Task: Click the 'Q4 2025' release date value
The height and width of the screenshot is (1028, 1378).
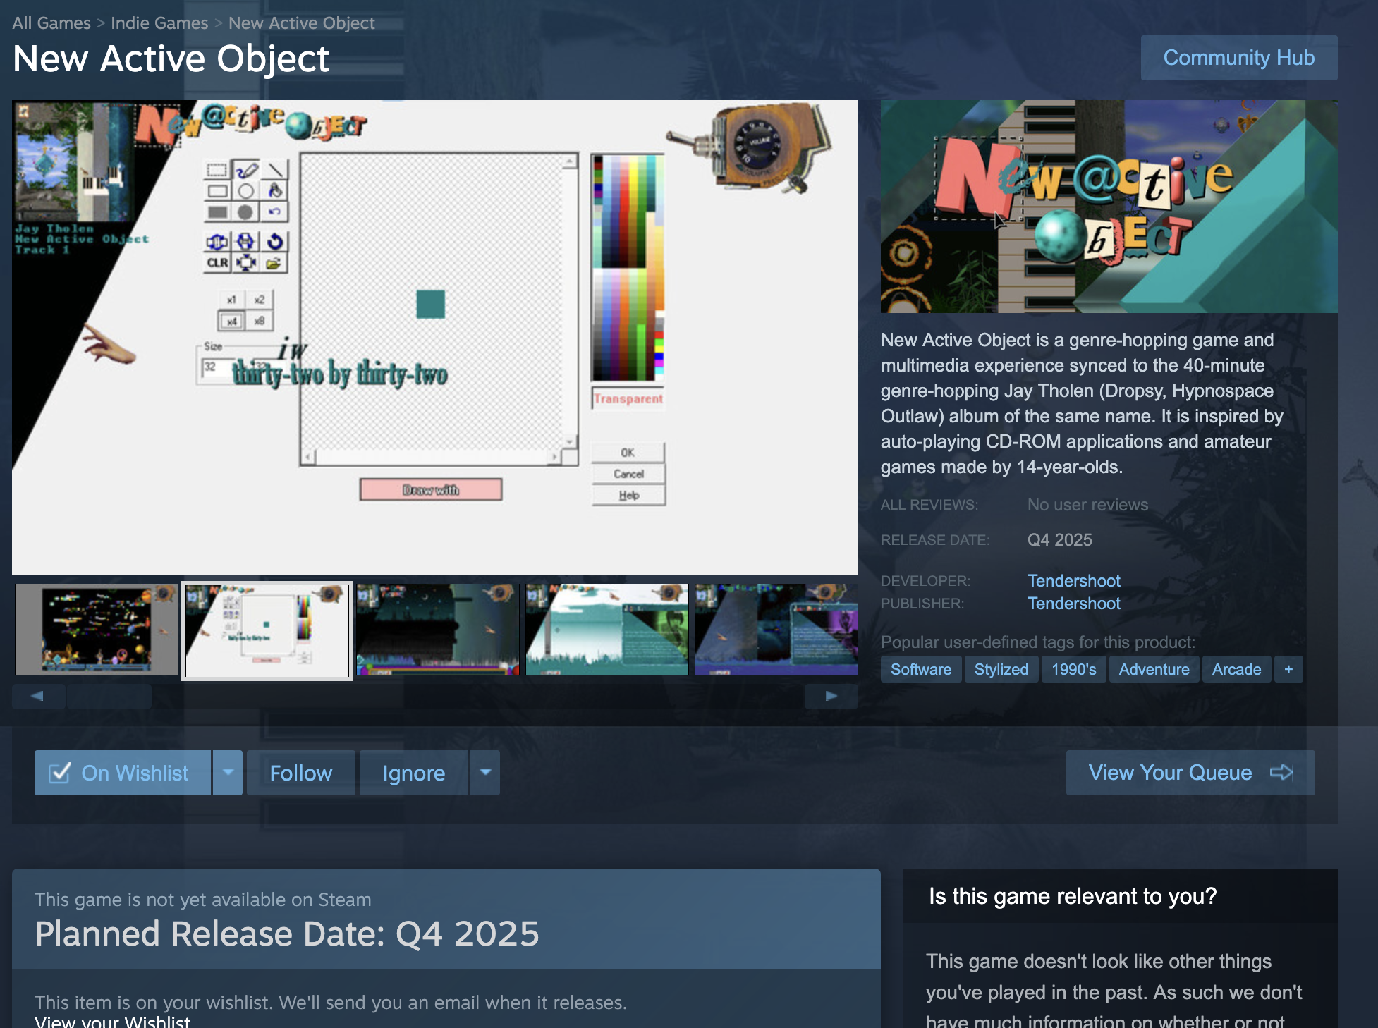Action: click(1059, 540)
